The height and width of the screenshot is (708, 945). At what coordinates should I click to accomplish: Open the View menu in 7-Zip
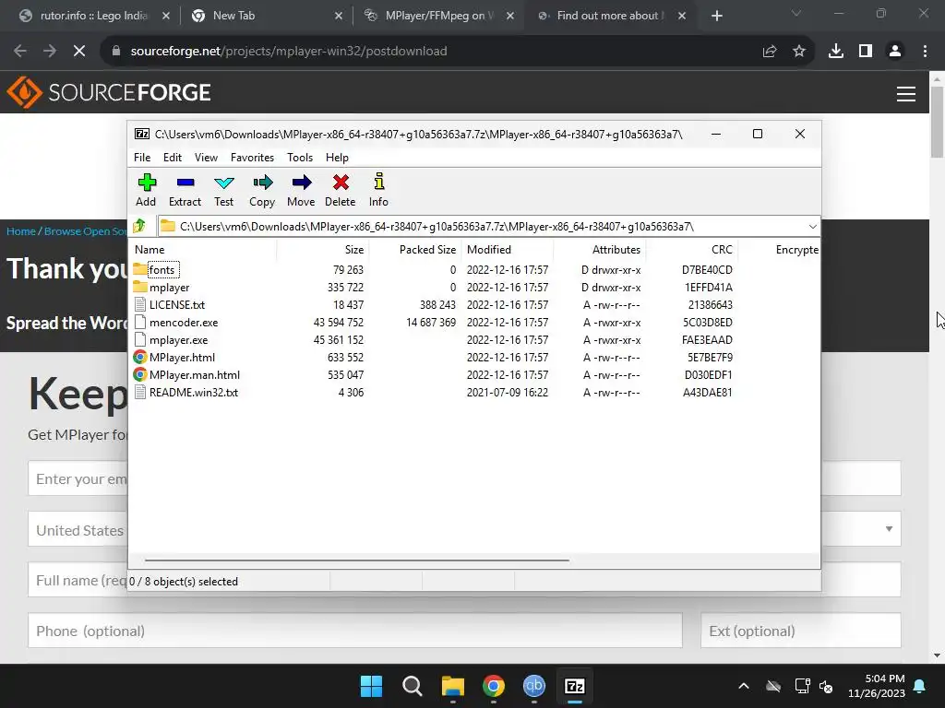tap(206, 157)
